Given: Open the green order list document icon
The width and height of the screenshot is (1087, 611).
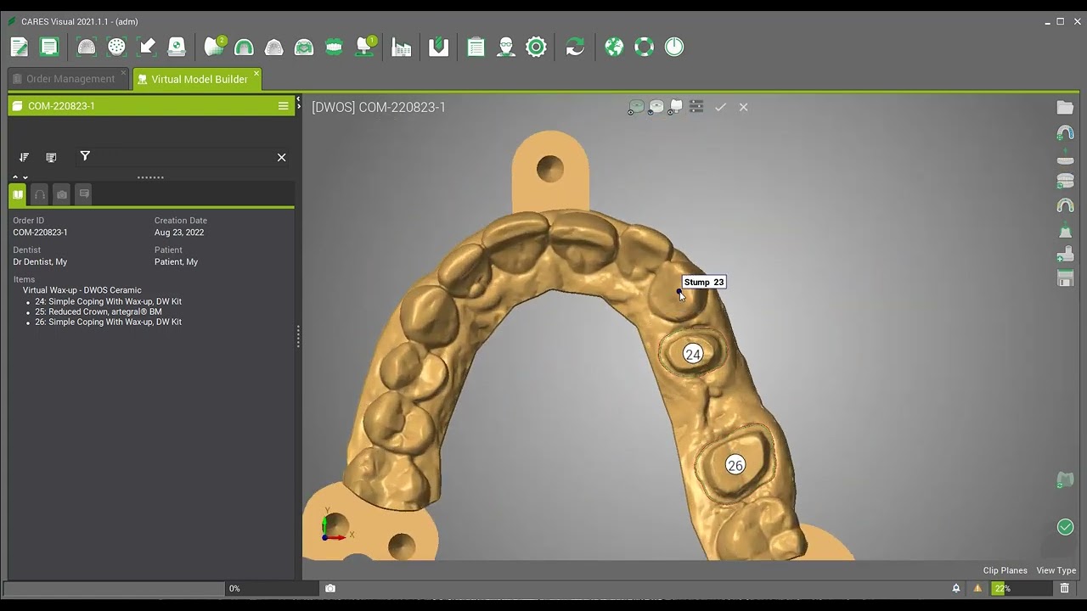Looking at the screenshot, I should click(x=49, y=47).
